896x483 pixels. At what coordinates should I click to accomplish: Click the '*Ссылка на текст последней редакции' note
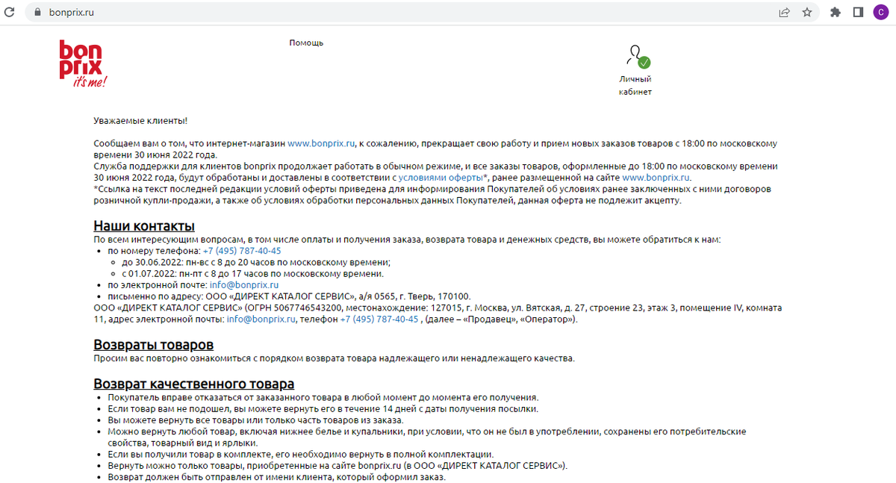[432, 195]
